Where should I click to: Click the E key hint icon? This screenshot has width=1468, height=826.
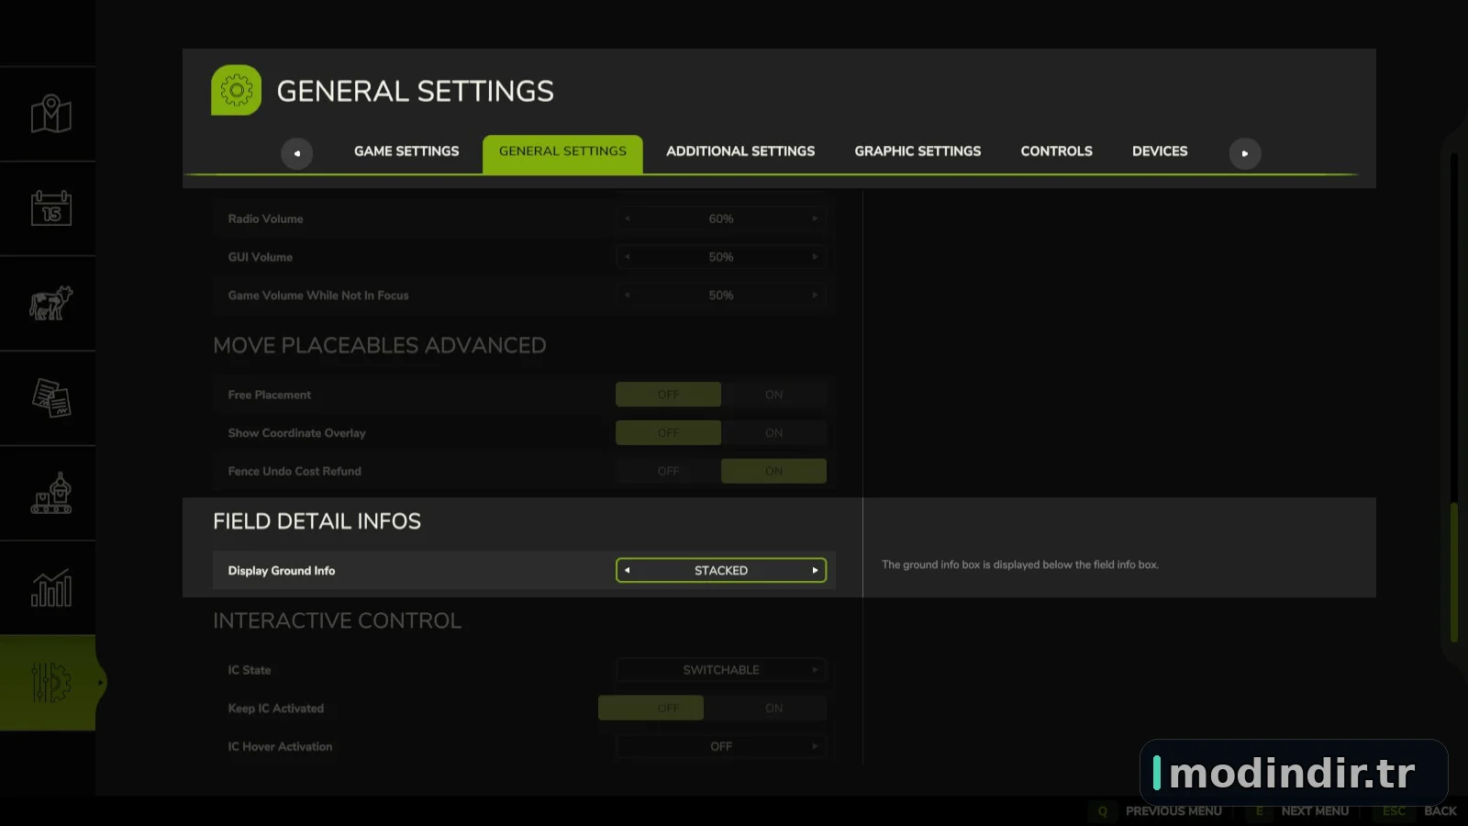click(1260, 811)
